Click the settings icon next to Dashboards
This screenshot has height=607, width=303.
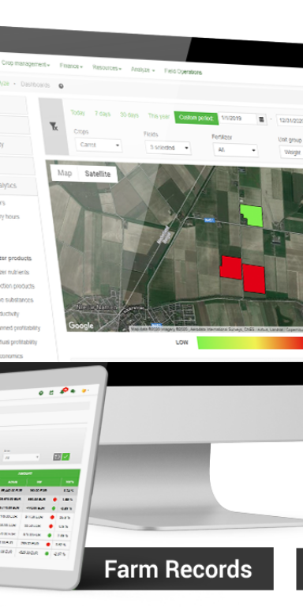[61, 86]
